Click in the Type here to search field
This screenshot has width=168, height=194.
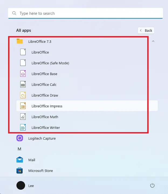[85, 13]
